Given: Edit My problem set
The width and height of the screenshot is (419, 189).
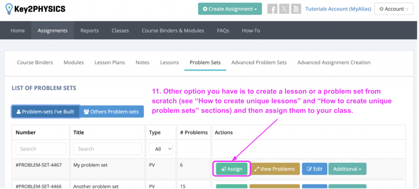Looking at the screenshot, I should coord(315,169).
